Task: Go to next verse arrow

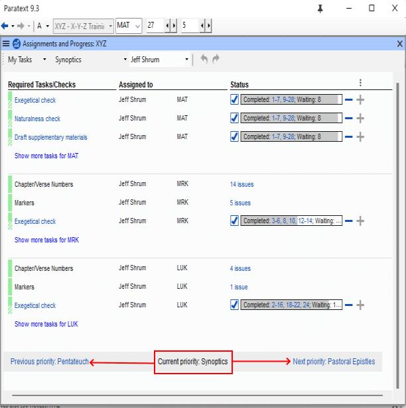Action: tap(208, 26)
